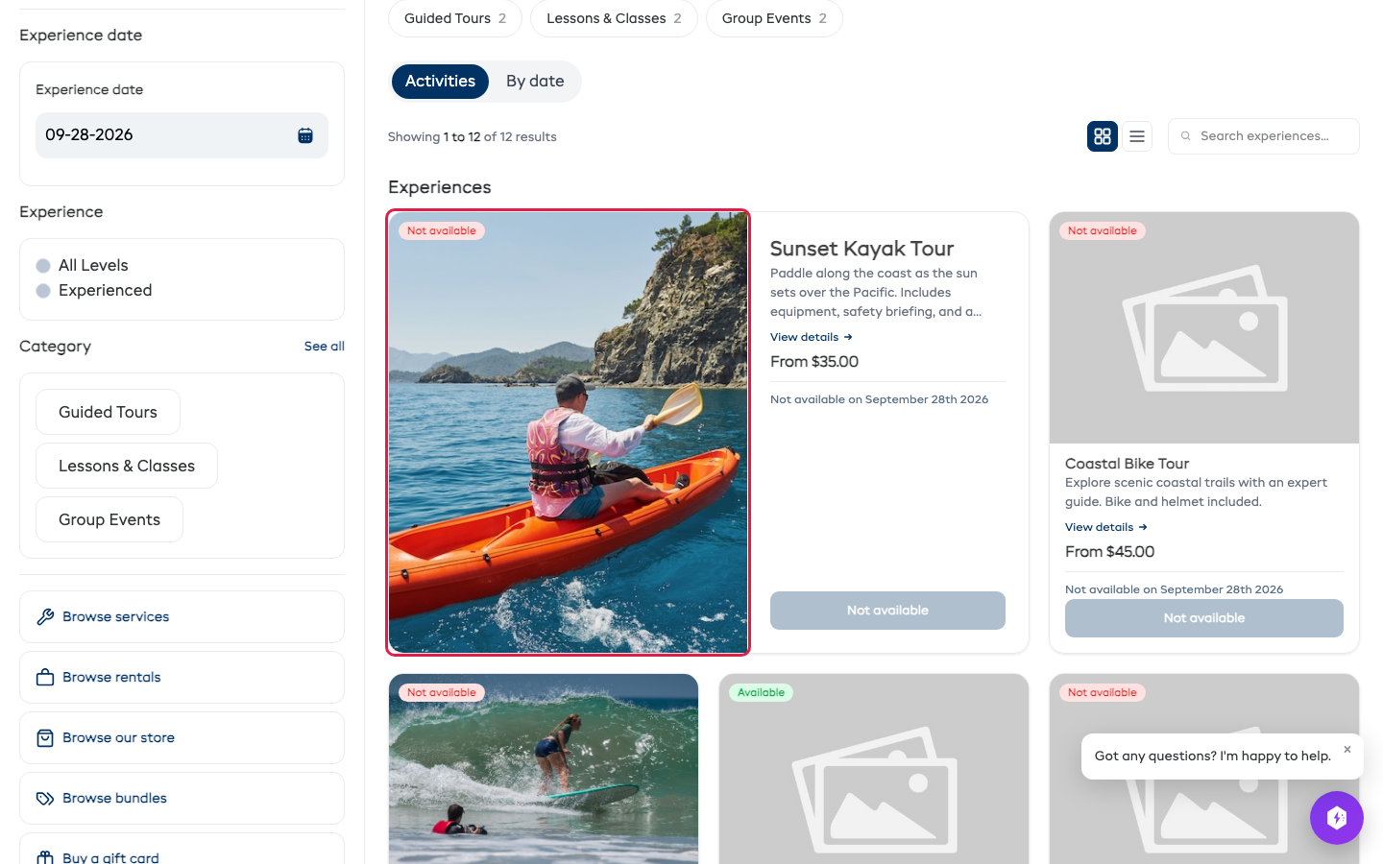Dismiss the help message popup
Viewport: 1383px width, 864px height.
pos(1347,750)
